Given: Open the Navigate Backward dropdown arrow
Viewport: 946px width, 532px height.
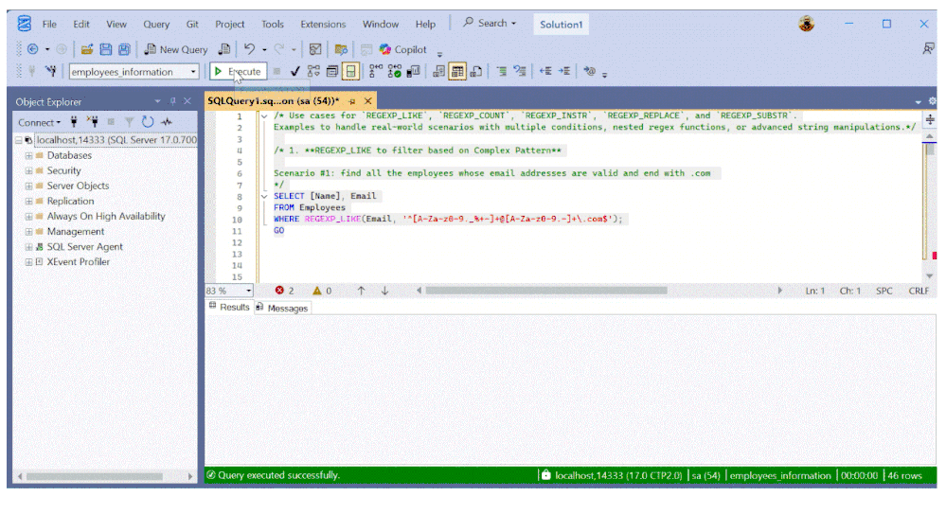Looking at the screenshot, I should tap(47, 49).
